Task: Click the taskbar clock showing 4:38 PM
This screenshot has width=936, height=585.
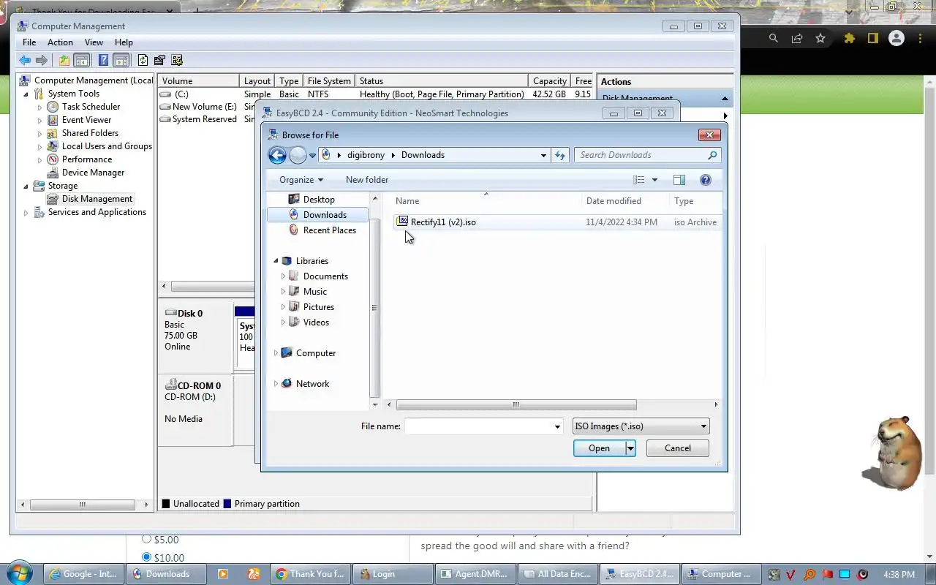Action: point(899,574)
